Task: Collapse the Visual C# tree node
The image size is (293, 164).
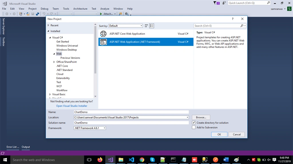Action: [x=50, y=37]
